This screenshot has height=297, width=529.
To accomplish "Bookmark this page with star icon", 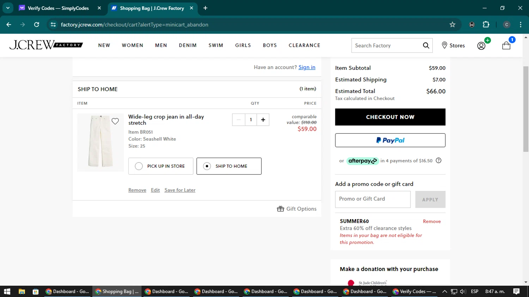I will [452, 25].
